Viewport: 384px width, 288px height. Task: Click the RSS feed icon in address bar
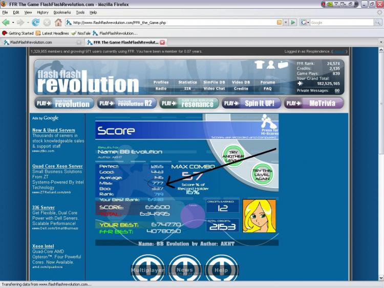pos(279,23)
